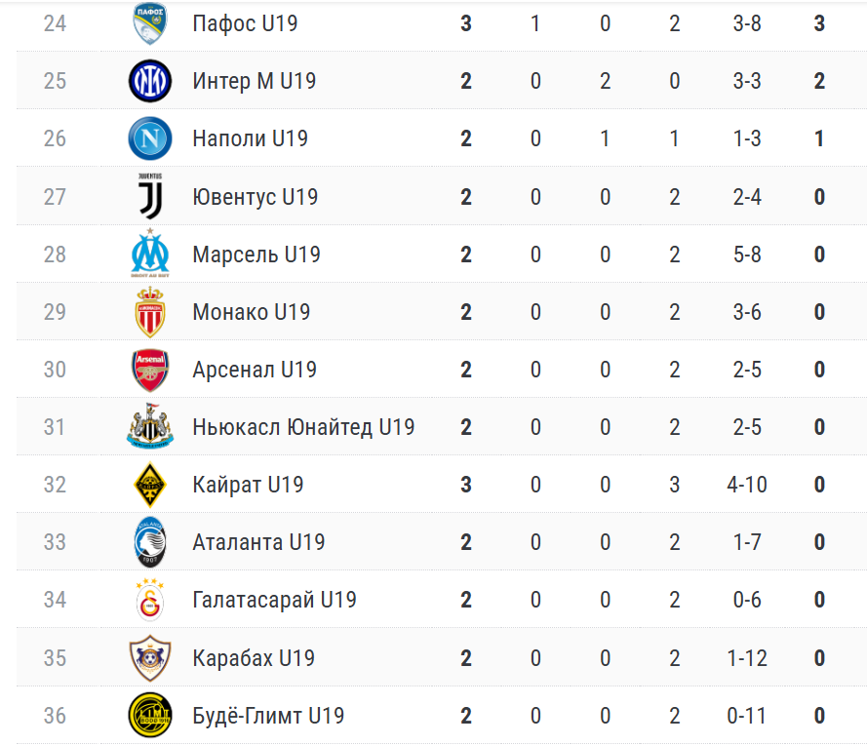Click the Галатасарай U19 emblem
This screenshot has width=867, height=745.
[150, 600]
